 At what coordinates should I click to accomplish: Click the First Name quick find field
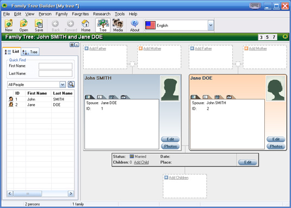coord(55,66)
